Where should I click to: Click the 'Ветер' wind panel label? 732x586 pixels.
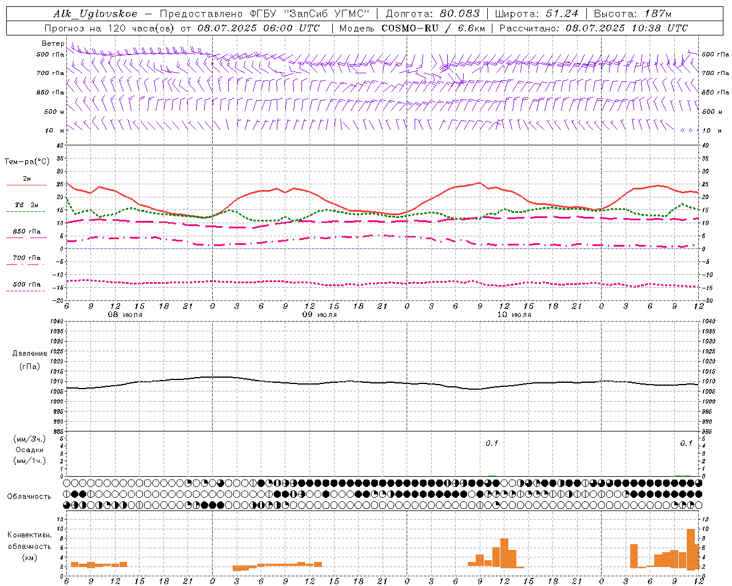(53, 43)
